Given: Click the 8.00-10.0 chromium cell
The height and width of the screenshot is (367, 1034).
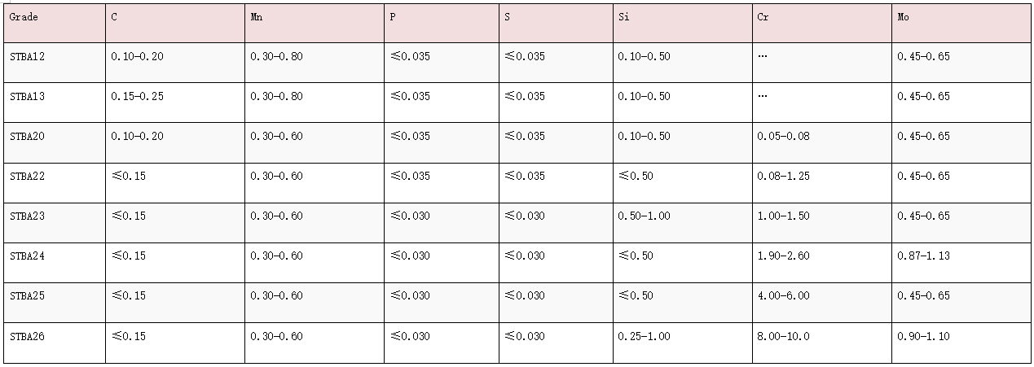Looking at the screenshot, I should tap(783, 336).
